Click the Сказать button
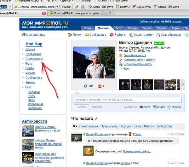Viewport: 189px width, 167px height. (x=82, y=107)
